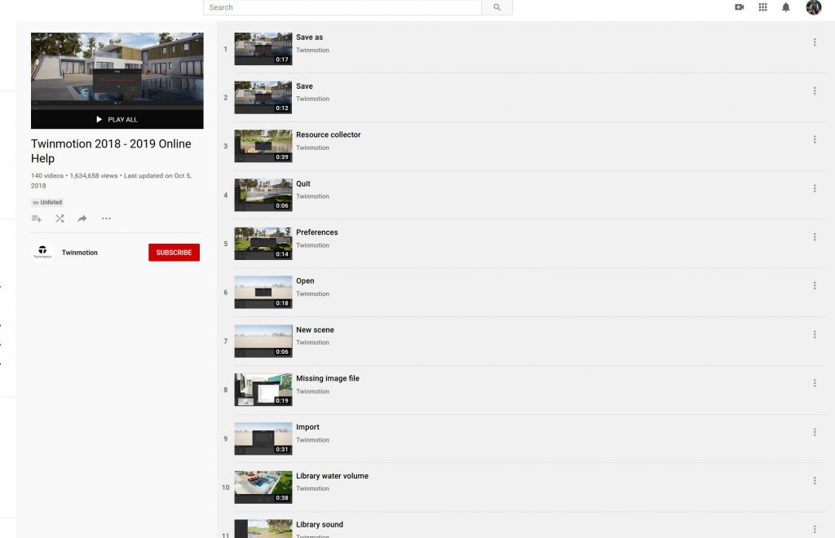
Task: Open options menu for Missing image file
Action: (815, 383)
